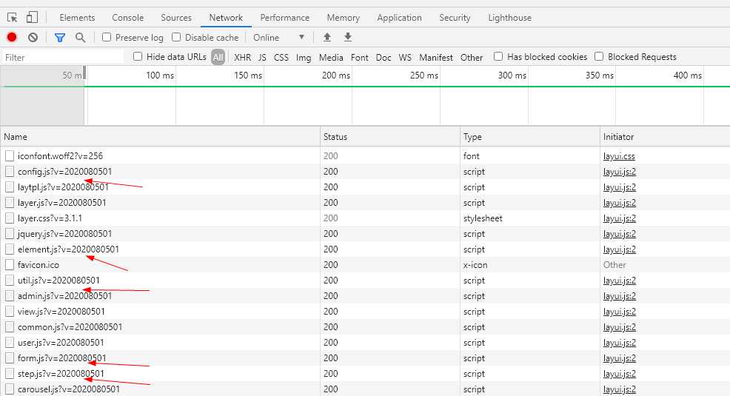Open layui.js:2 initiator link for element.js
This screenshot has width=730, height=396.
click(619, 249)
